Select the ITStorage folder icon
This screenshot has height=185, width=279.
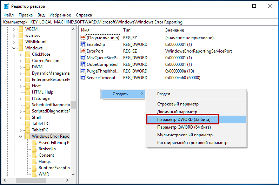(28, 98)
